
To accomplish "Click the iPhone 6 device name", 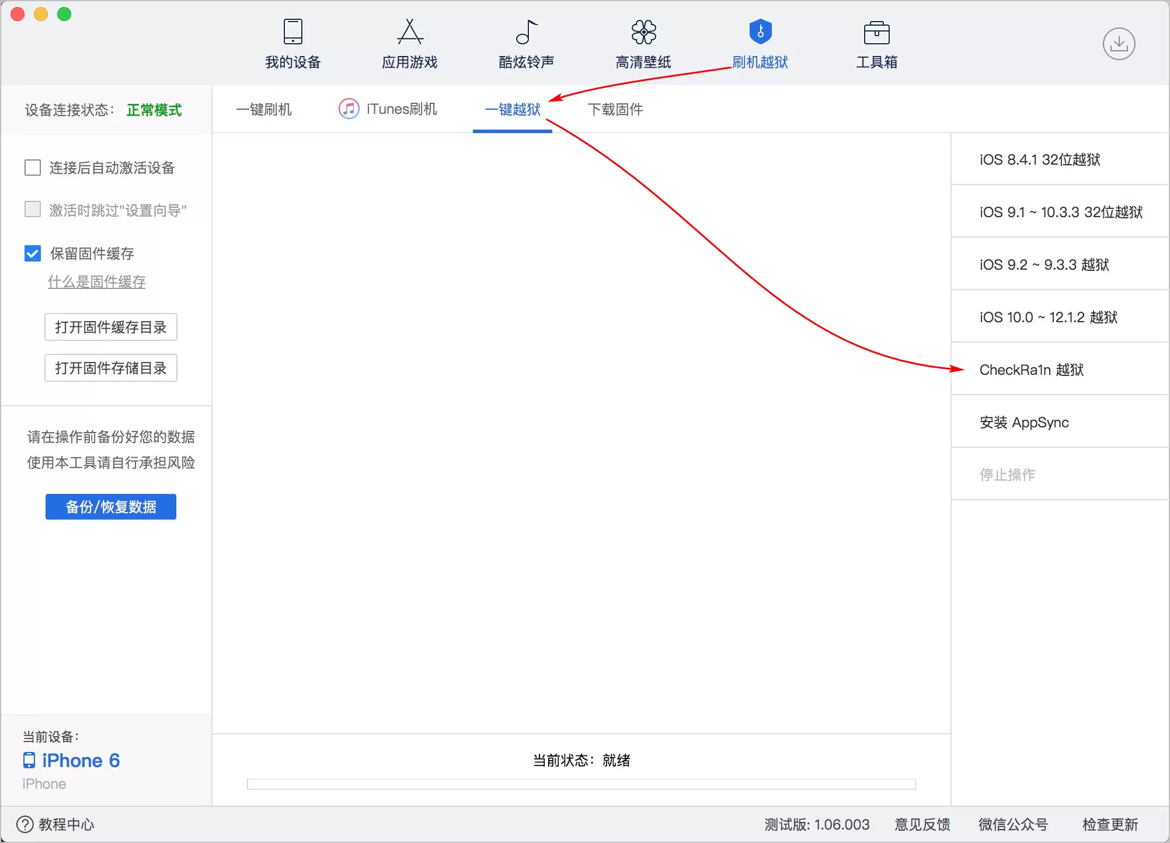I will click(81, 760).
